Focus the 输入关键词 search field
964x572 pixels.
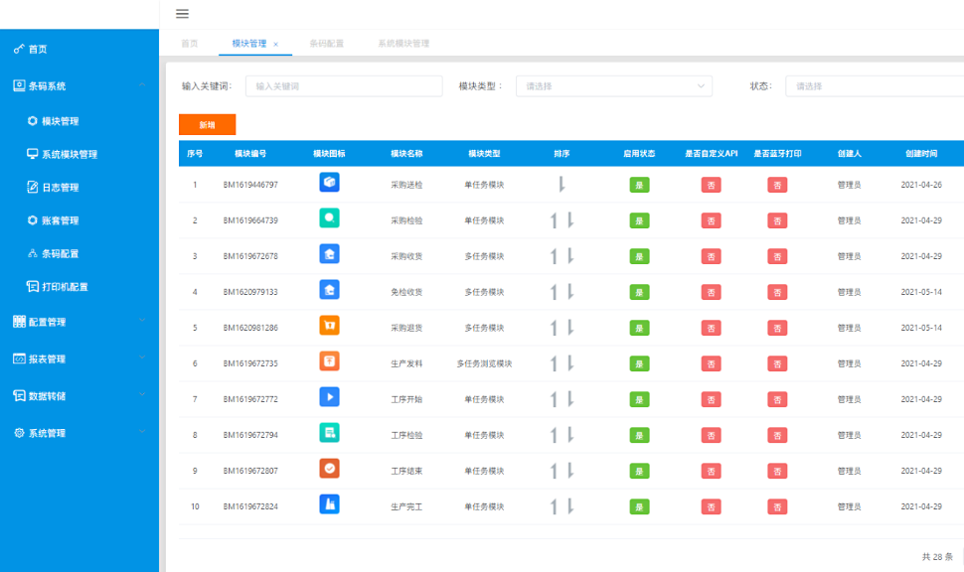click(x=344, y=86)
